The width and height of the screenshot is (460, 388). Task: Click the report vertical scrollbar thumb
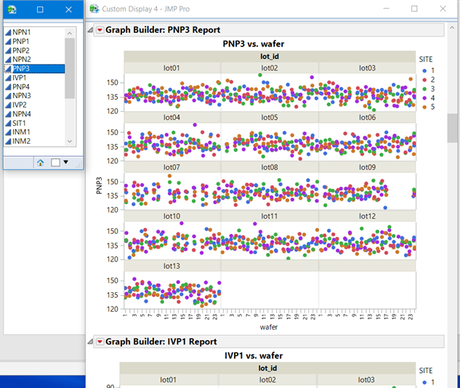tap(451, 128)
